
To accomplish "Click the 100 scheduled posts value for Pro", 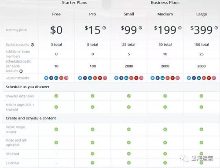I will (x=93, y=66).
